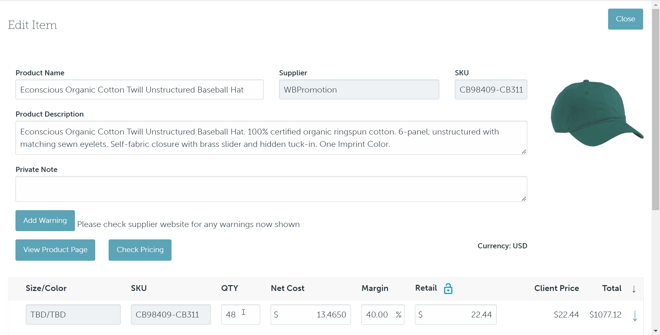Screen dimensions: 660x335
Task: Edit the QTY field showing 48
Action: click(240, 315)
